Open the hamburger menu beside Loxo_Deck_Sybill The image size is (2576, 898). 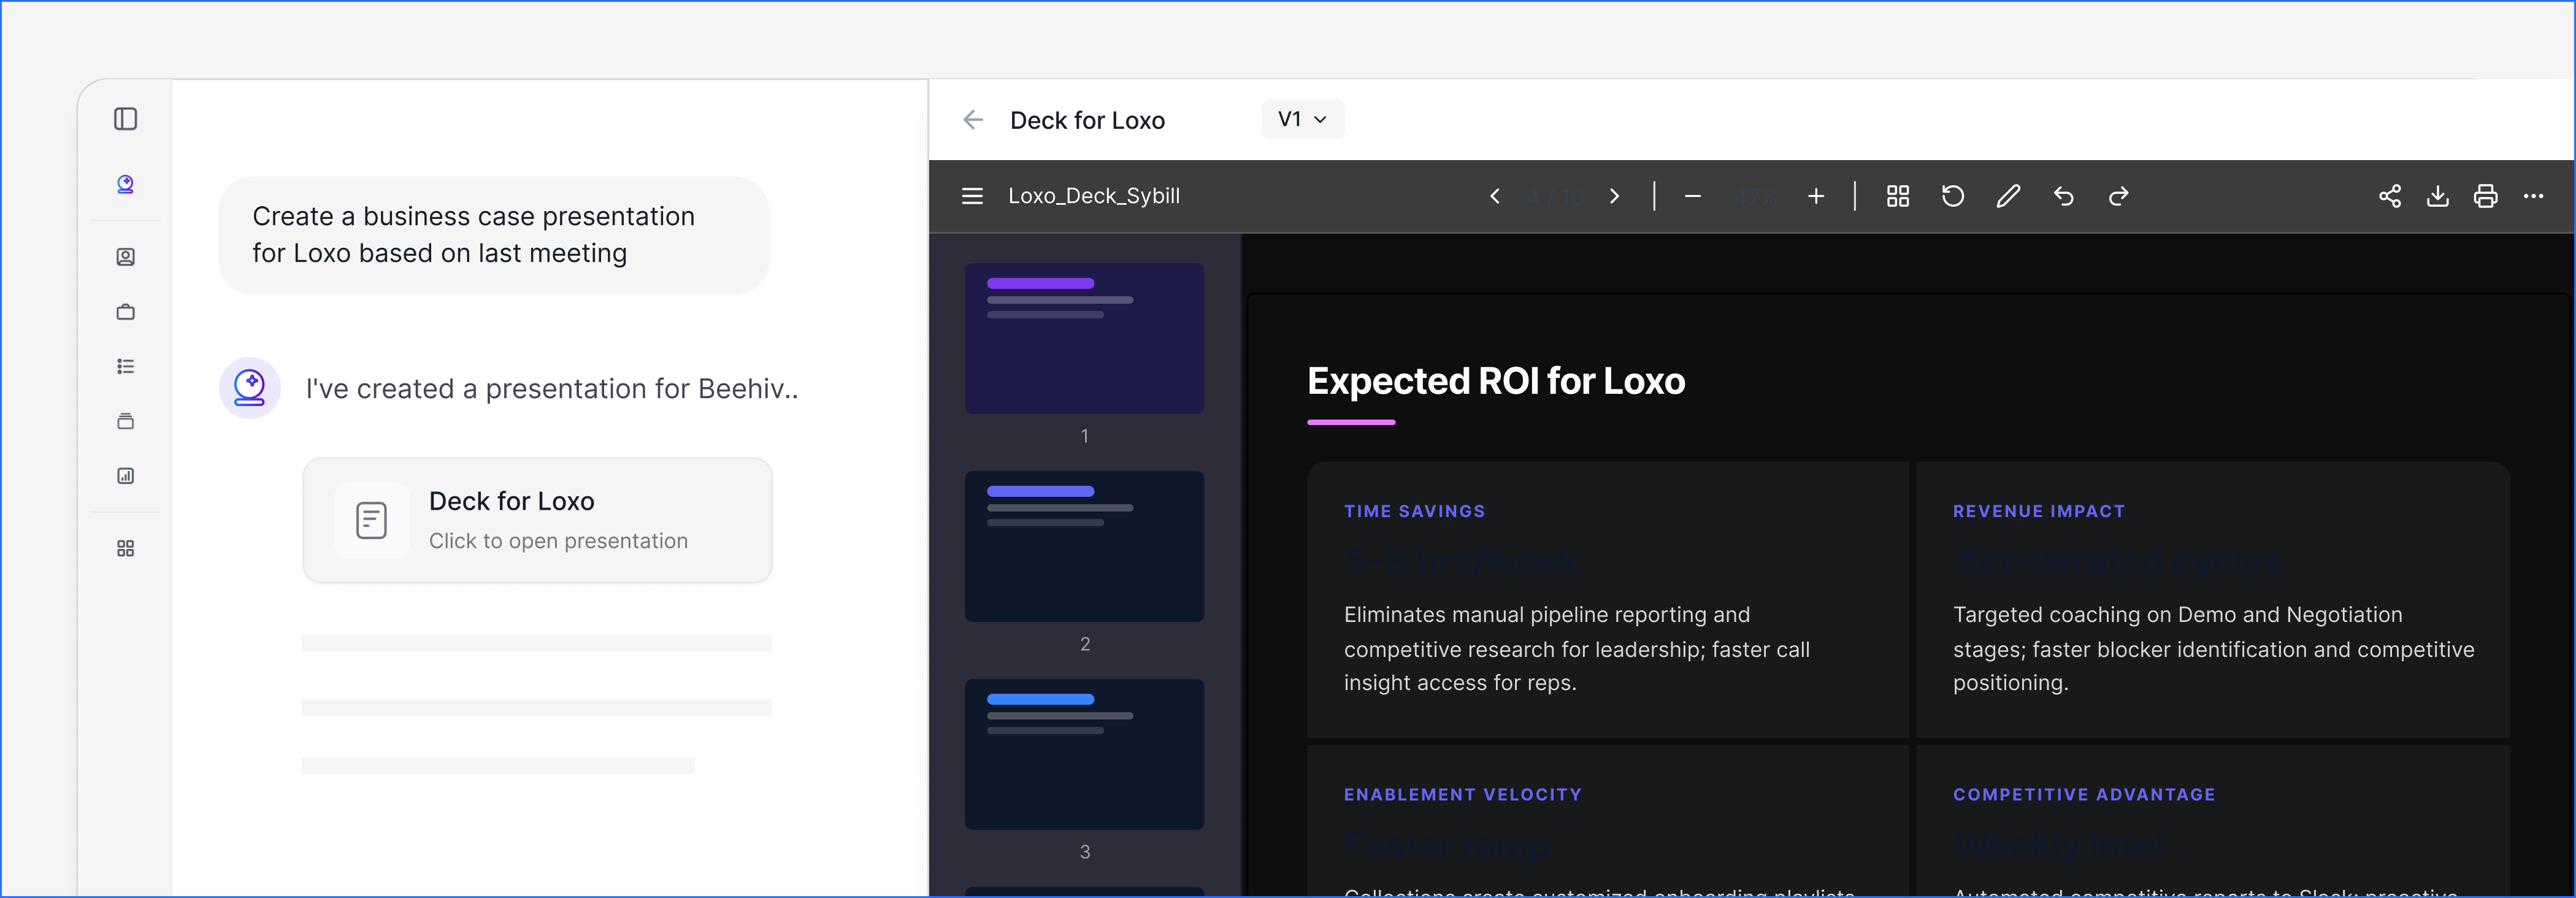[x=972, y=196]
